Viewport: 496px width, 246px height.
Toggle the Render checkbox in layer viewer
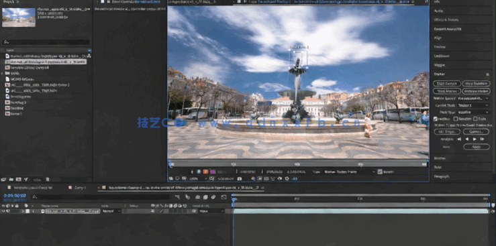[380, 172]
